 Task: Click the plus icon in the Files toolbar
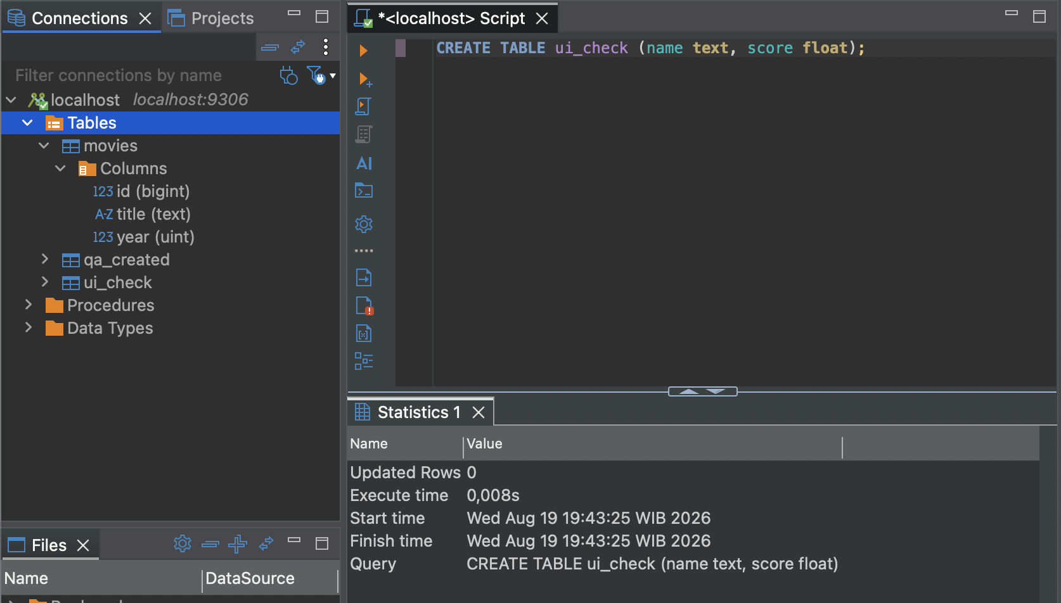pos(238,543)
